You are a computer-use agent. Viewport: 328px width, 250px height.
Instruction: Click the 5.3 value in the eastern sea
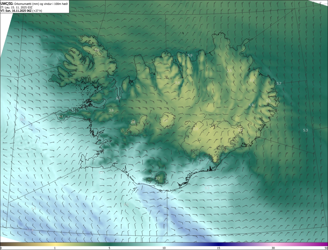coord(305,130)
